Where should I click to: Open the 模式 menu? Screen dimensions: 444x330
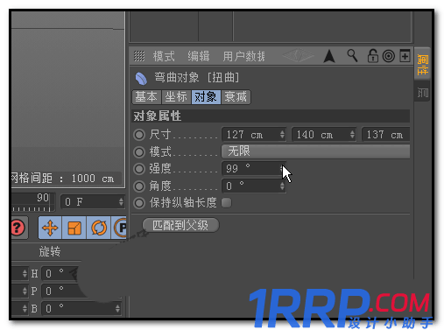click(164, 56)
